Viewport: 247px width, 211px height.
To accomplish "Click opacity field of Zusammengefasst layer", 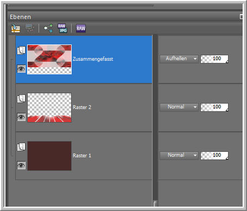I will (214, 59).
